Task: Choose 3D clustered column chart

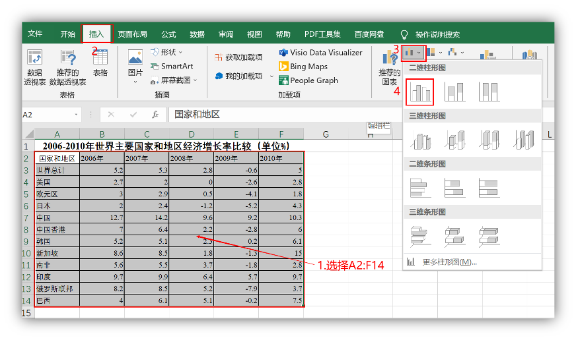Action: 420,140
